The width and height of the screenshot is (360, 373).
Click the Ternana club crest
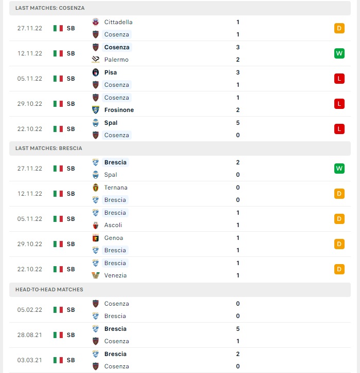[96, 188]
